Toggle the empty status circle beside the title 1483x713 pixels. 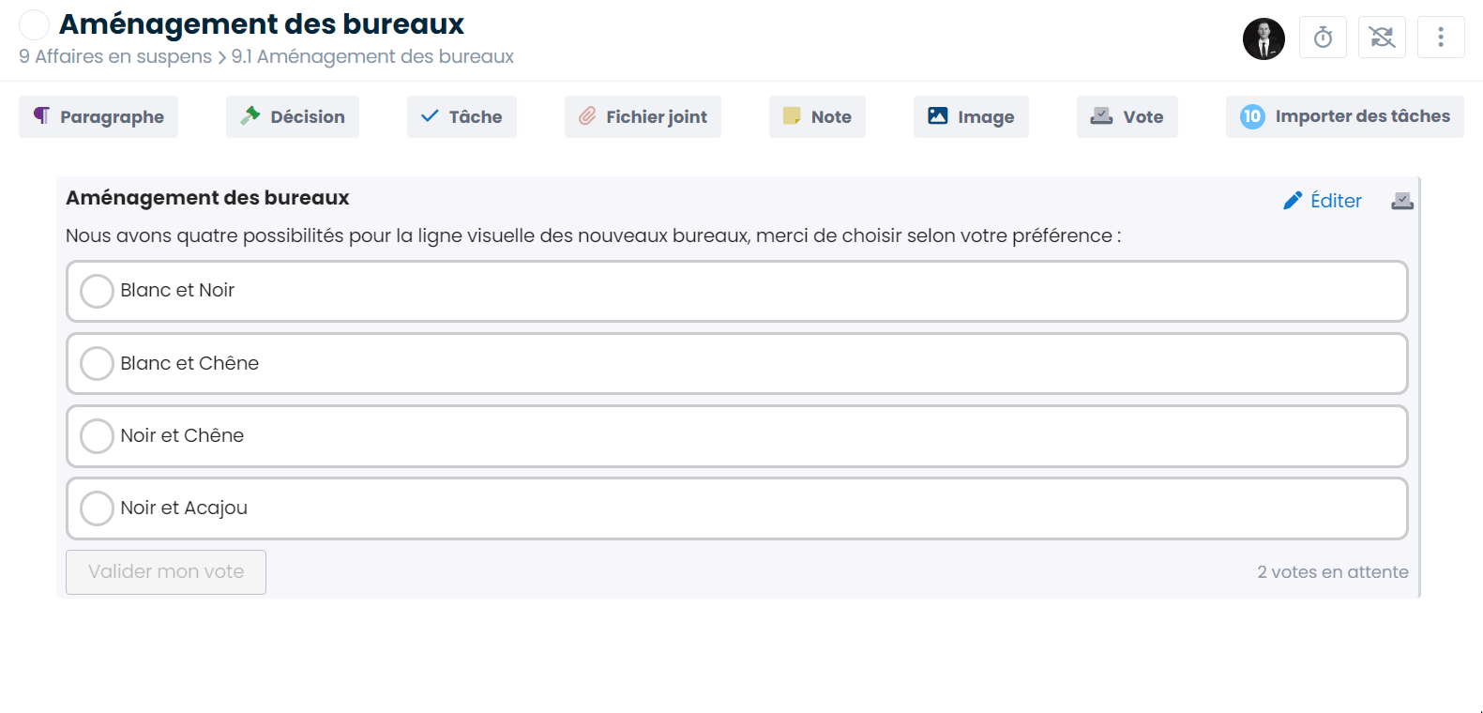34,25
